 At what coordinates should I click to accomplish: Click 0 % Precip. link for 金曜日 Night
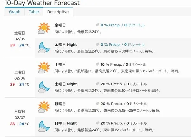point(111,45)
